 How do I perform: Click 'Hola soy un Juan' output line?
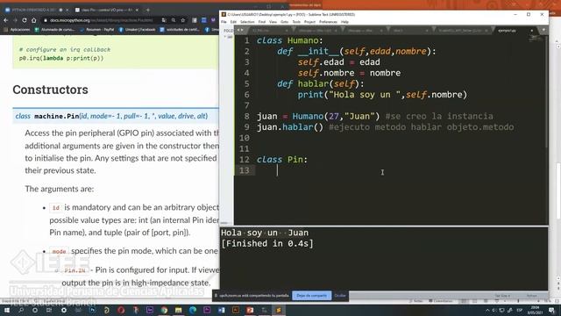click(265, 233)
